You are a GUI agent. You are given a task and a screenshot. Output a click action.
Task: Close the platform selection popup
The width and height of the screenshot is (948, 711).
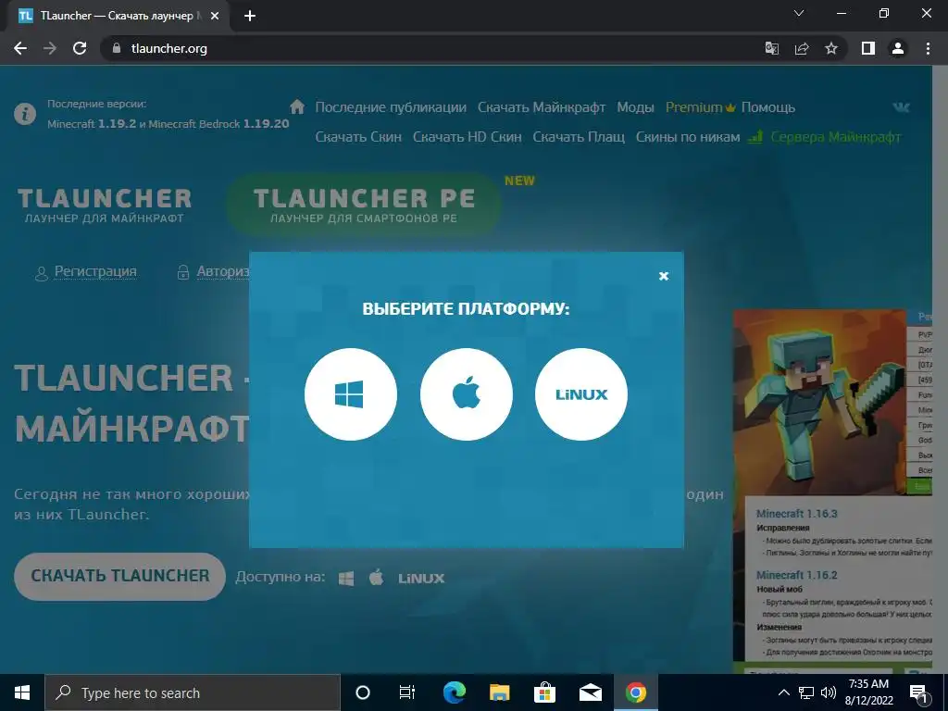(x=663, y=276)
